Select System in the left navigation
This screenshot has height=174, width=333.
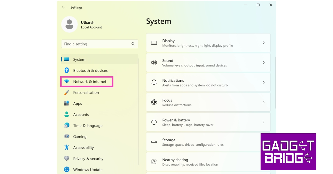[79, 60]
